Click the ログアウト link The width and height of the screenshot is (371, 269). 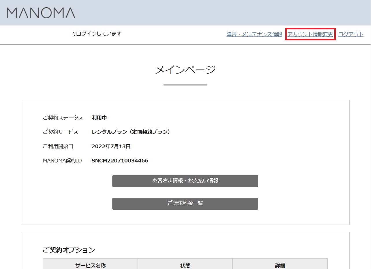point(351,34)
